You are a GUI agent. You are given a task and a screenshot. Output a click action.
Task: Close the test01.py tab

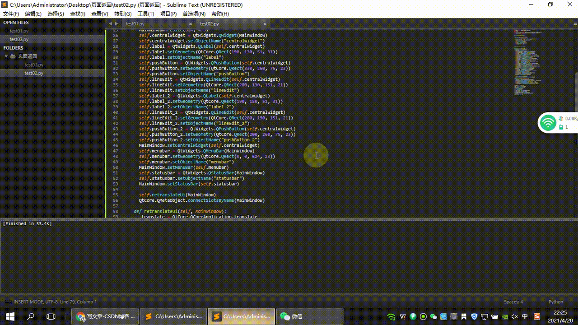pos(191,24)
